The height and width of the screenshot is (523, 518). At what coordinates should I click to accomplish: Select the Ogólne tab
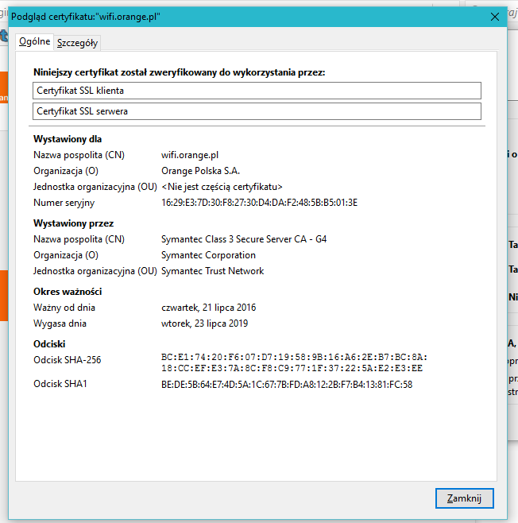(x=35, y=41)
